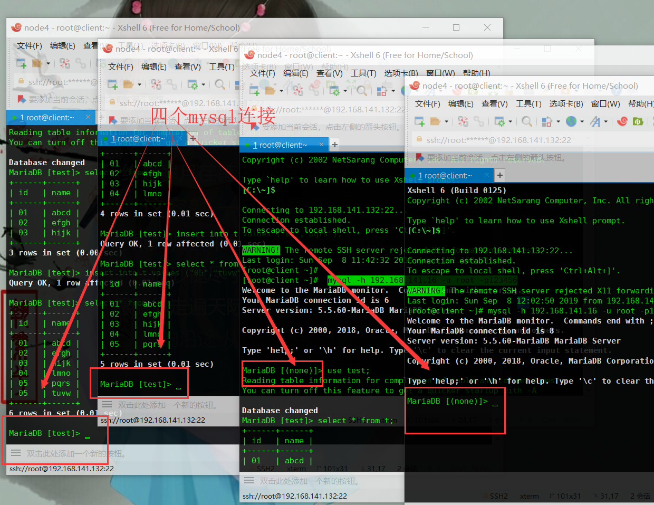This screenshot has width=654, height=505.
Task: Close root@client tab in front window
Action: click(486, 175)
